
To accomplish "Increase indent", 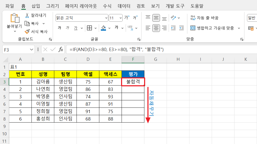I will (181, 28).
